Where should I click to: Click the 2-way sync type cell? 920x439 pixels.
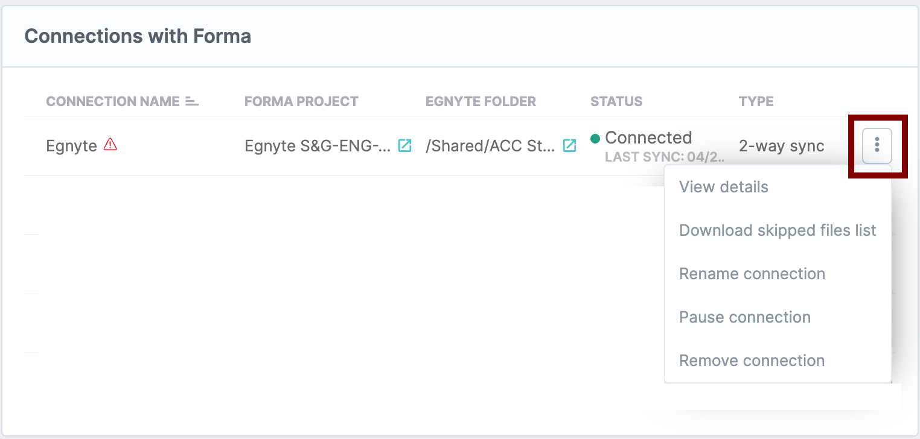782,146
